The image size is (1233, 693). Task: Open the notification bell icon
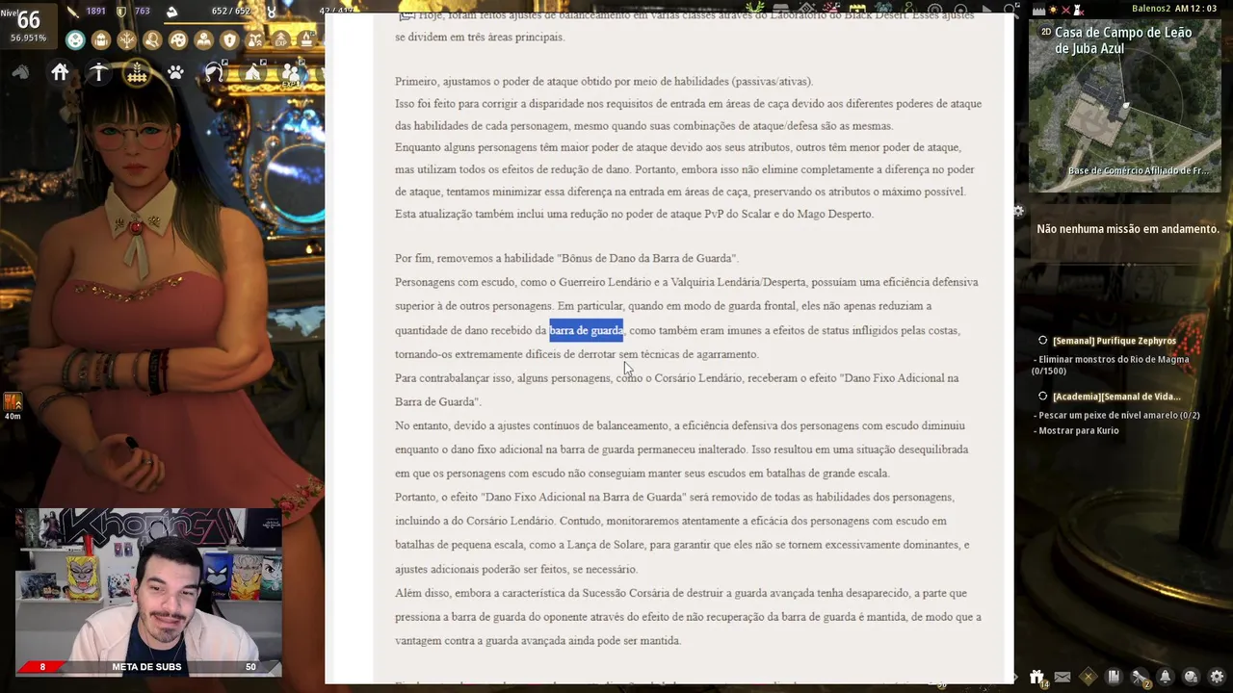tap(1166, 677)
